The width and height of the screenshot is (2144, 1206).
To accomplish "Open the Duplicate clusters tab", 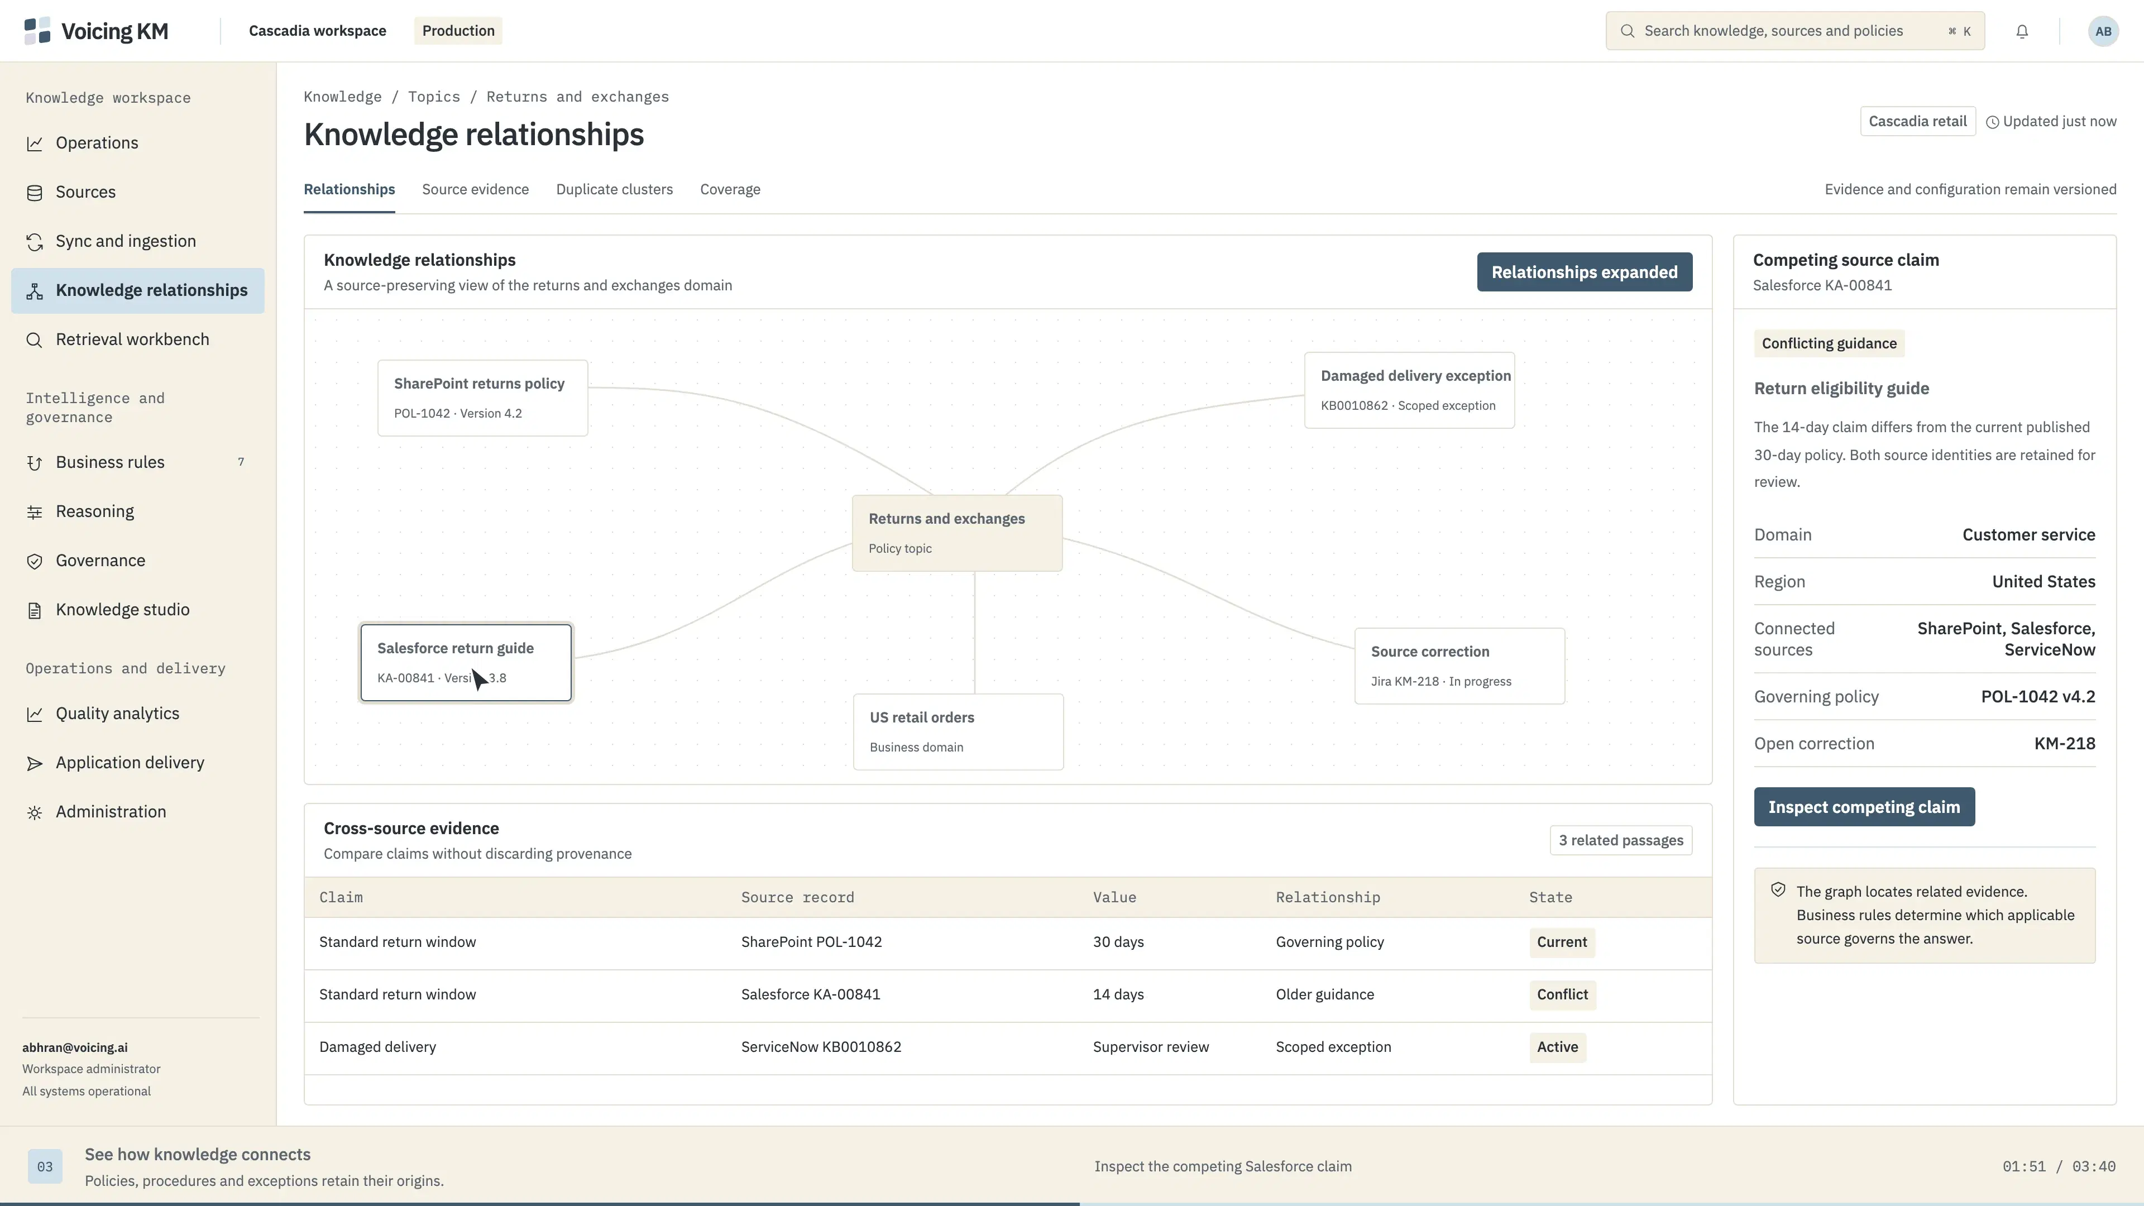I will point(614,189).
